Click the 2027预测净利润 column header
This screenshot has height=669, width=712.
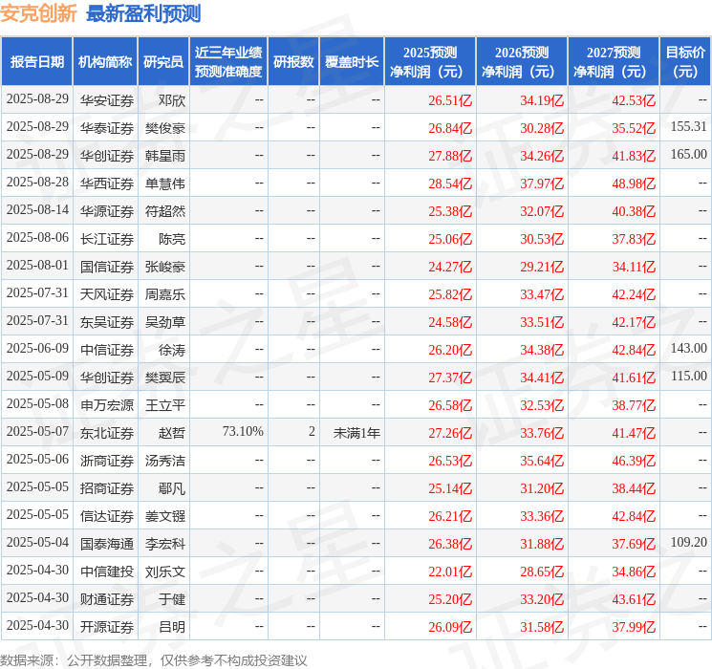(x=613, y=62)
